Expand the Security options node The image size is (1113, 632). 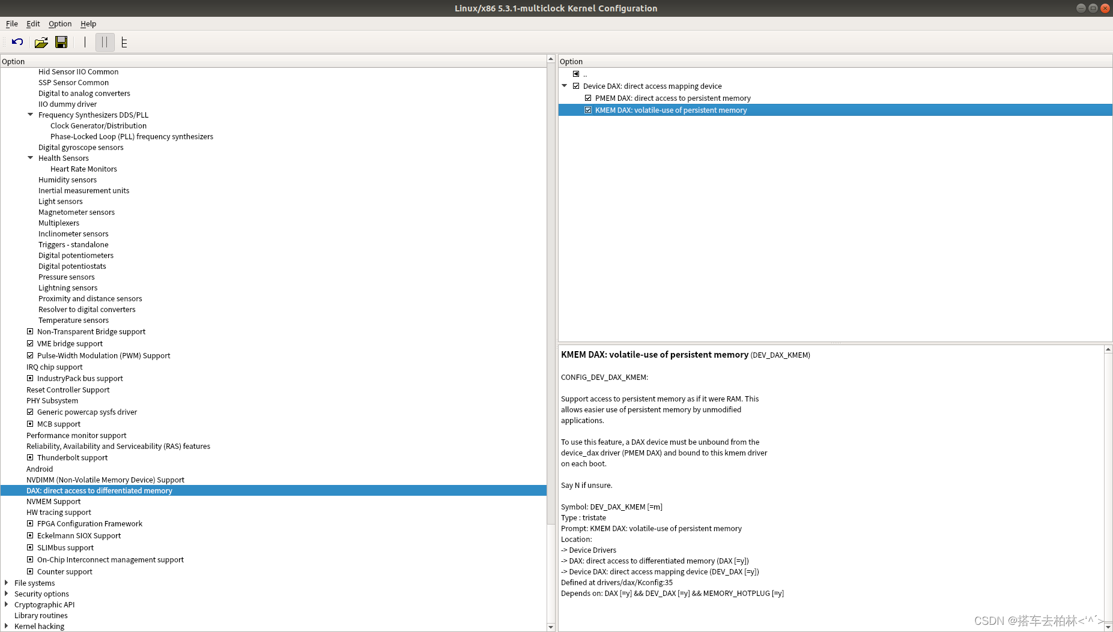coord(6,594)
